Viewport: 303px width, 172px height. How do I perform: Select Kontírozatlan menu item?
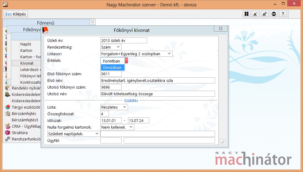coord(30,82)
